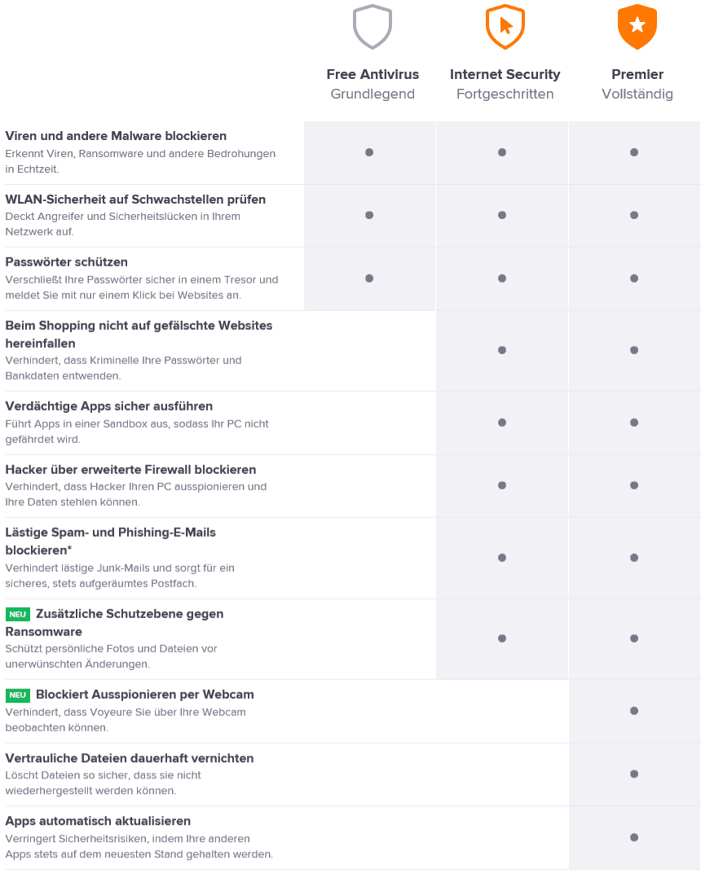This screenshot has height=873, width=701.
Task: Click the NEU badge beside Webcam spying feature
Action: [x=18, y=695]
